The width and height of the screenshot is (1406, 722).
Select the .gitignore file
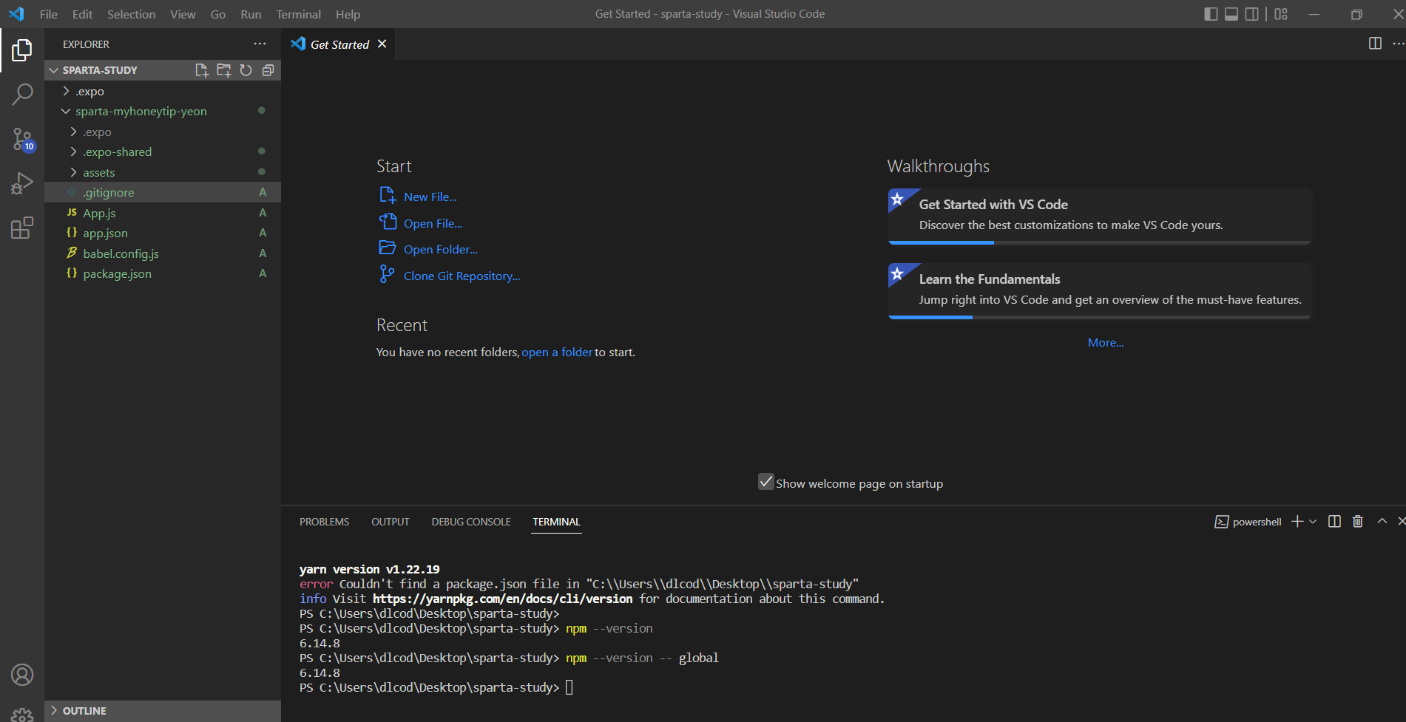163,192
